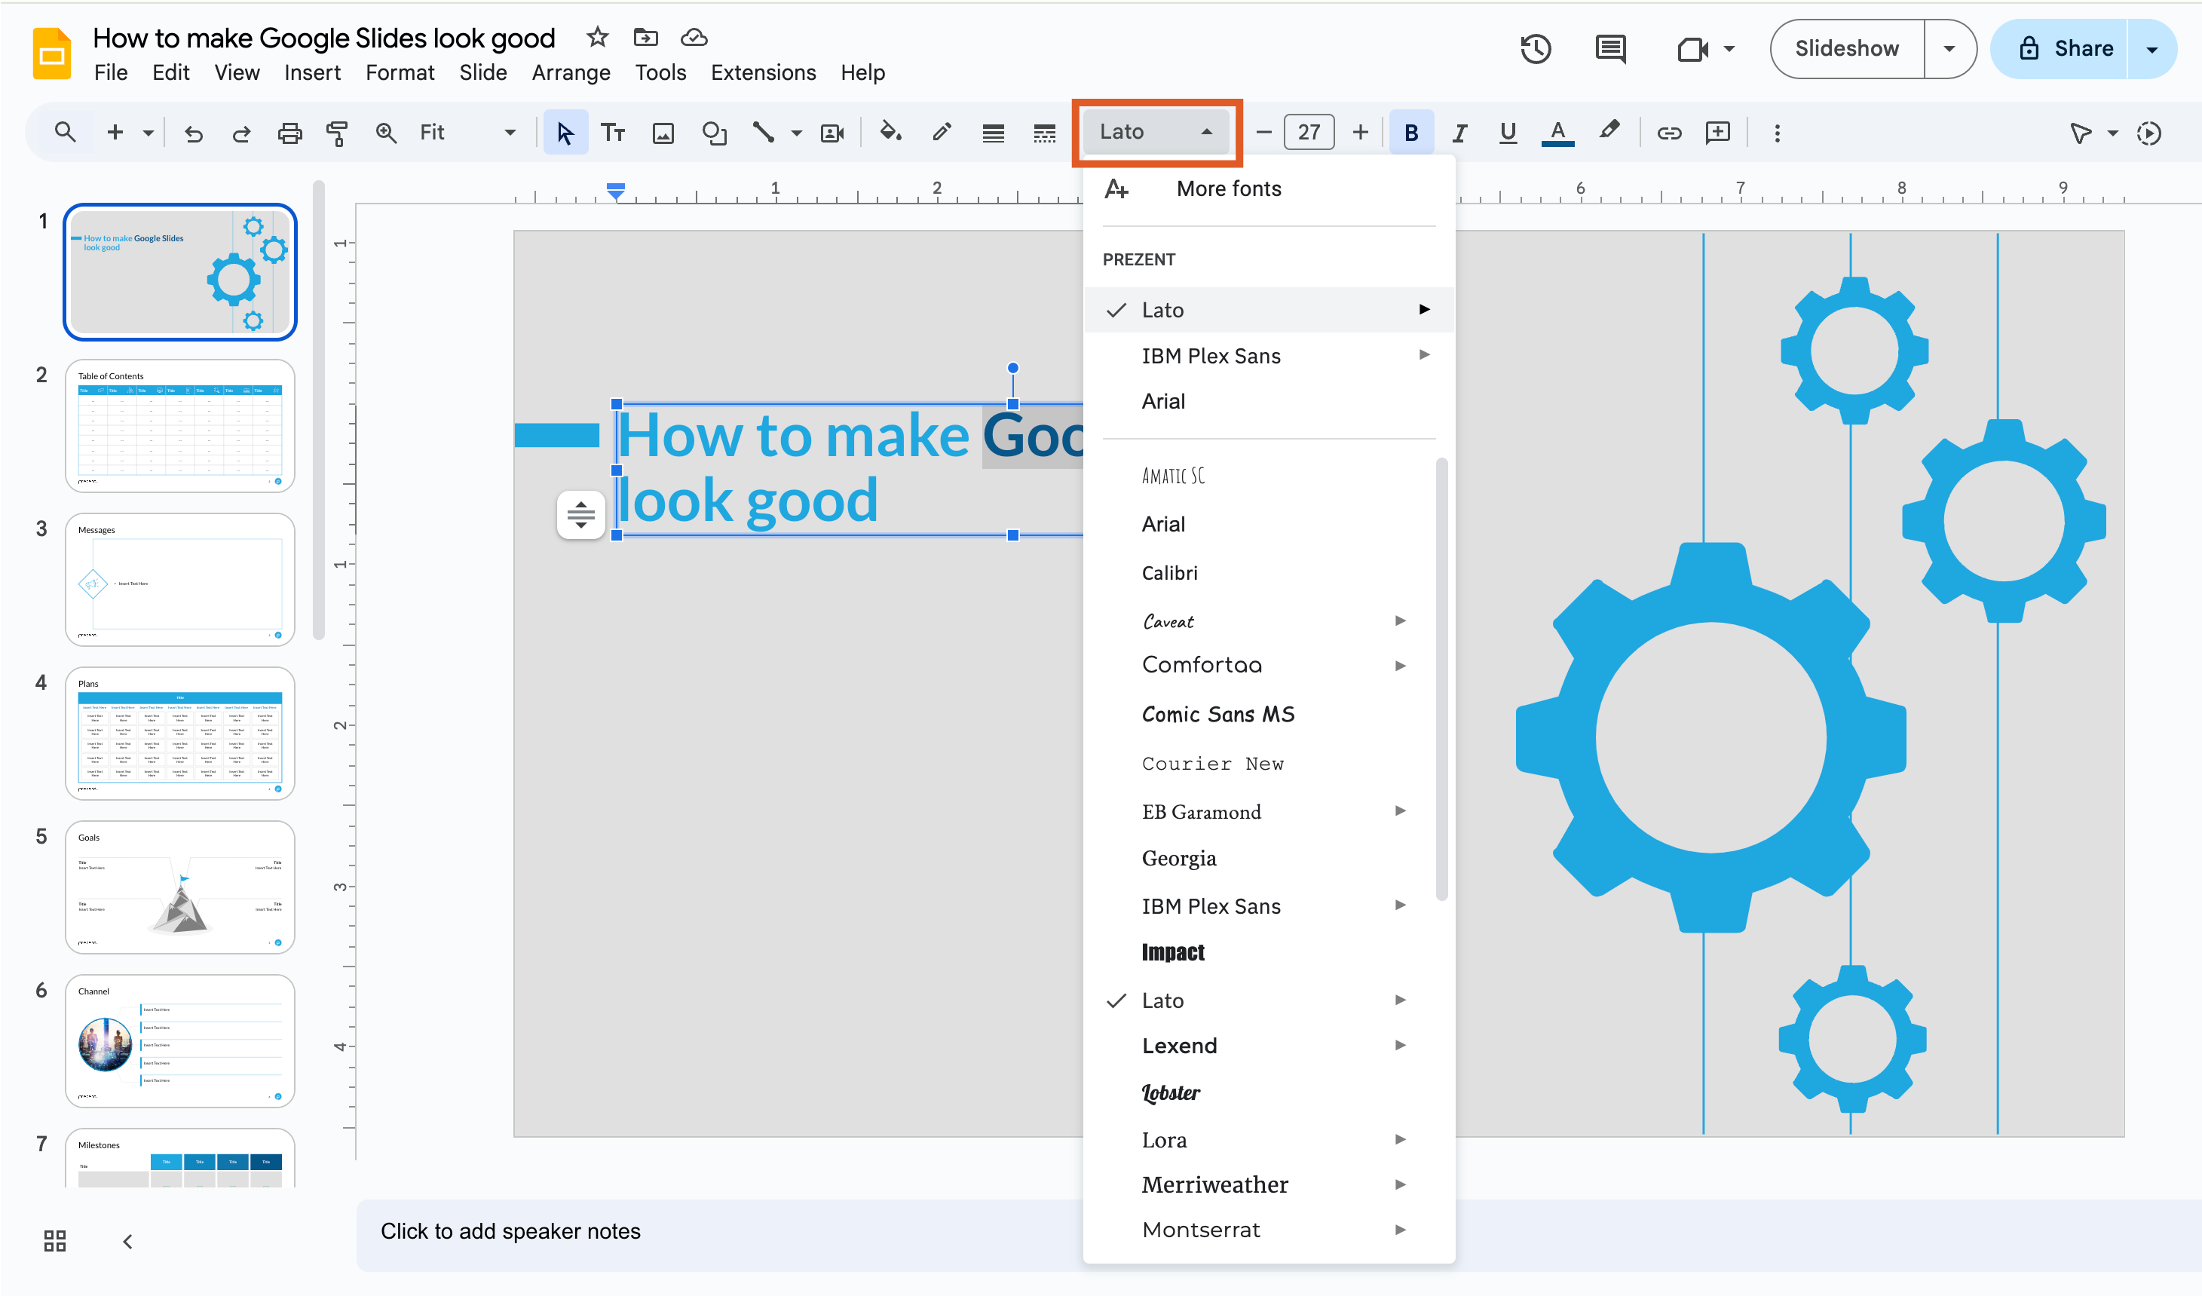Image resolution: width=2202 pixels, height=1296 pixels.
Task: Decrease font size with minus button
Action: pos(1263,133)
